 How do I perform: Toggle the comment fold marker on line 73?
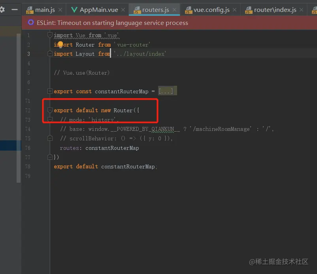[50, 119]
